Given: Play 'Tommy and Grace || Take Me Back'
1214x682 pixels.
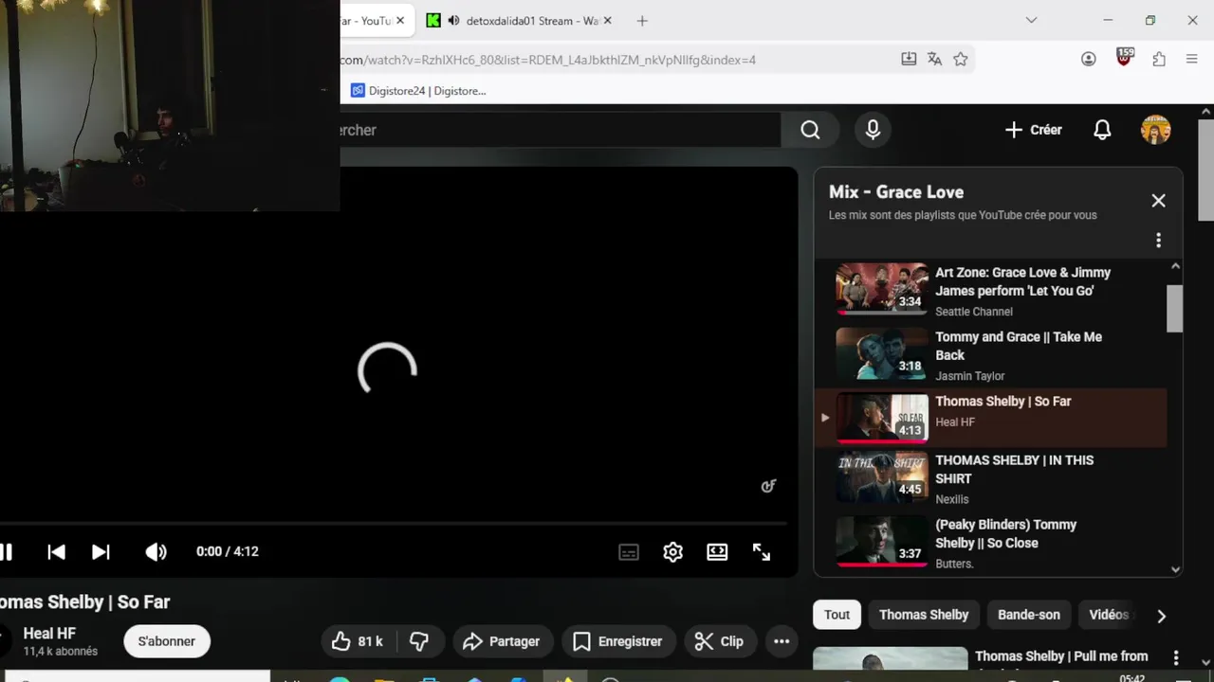Looking at the screenshot, I should click(990, 355).
